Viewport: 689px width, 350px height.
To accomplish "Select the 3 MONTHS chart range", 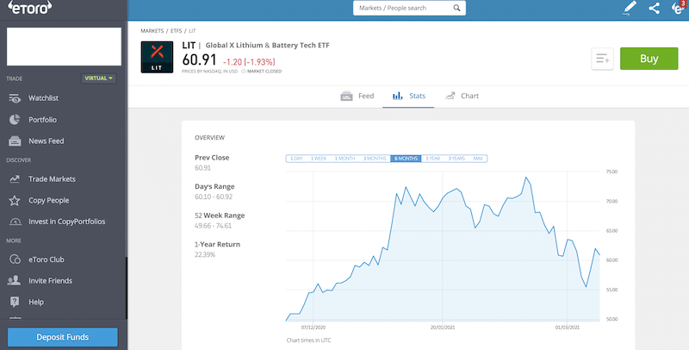I will coord(375,159).
